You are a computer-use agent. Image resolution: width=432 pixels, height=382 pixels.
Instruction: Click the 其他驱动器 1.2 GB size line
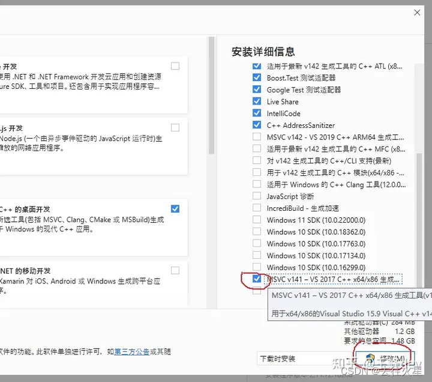pos(379,332)
